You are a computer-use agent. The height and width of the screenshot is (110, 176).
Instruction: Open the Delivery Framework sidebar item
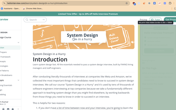(5, 57)
